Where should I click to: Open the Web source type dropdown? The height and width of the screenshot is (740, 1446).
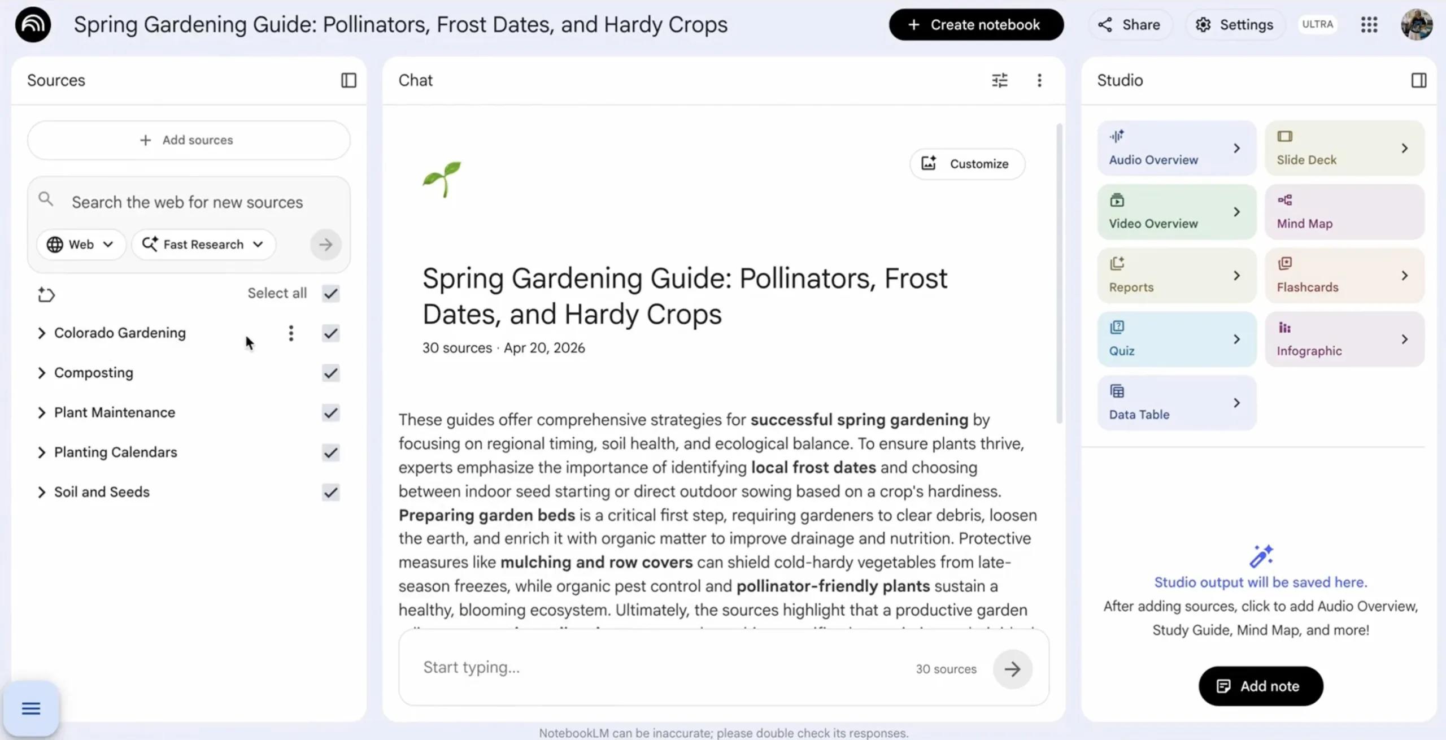[81, 245]
